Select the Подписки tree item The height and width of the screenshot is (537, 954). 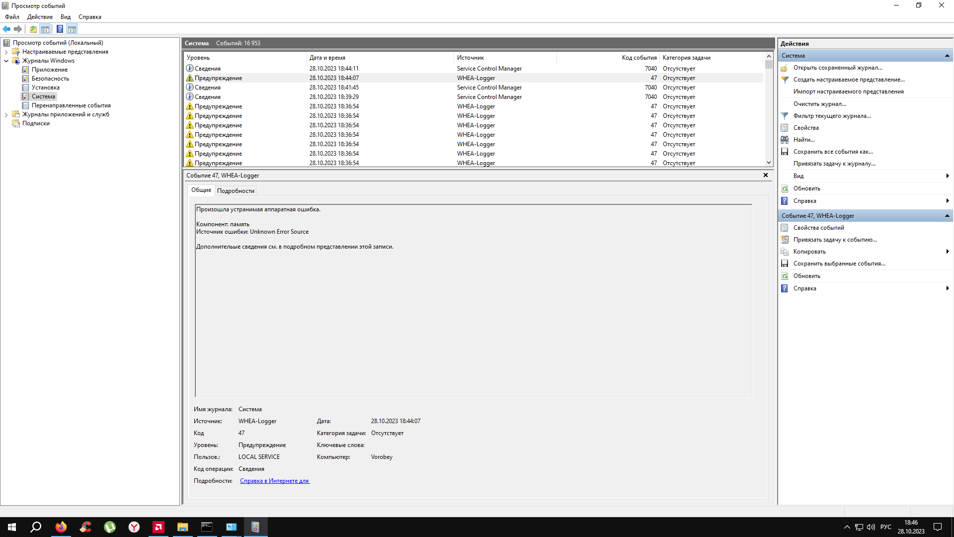point(36,123)
